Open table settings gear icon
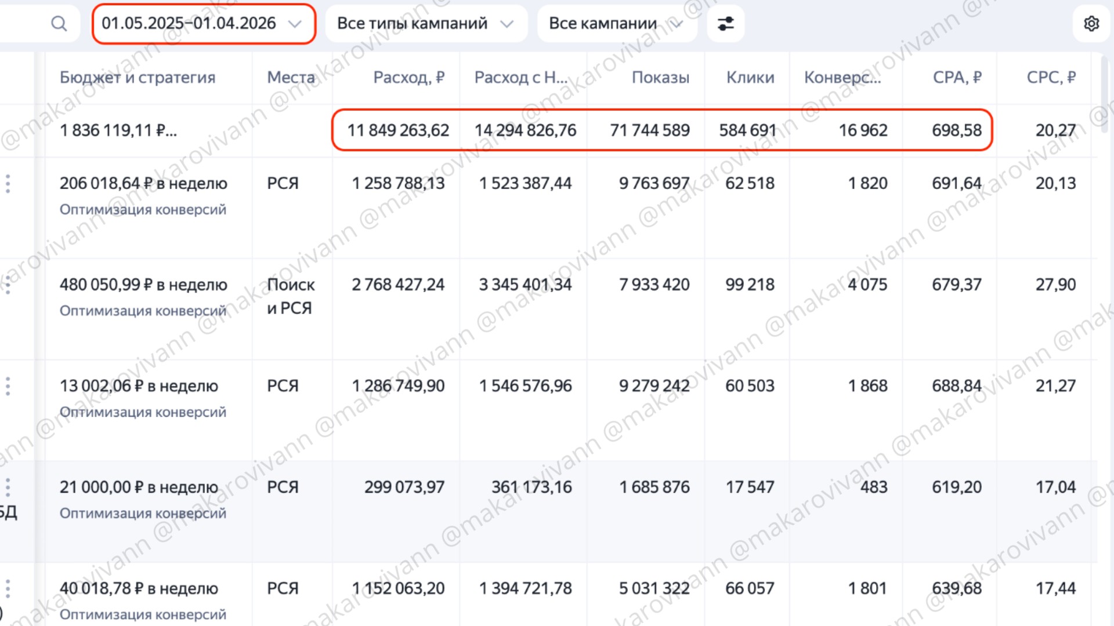The image size is (1114, 626). tap(1091, 24)
